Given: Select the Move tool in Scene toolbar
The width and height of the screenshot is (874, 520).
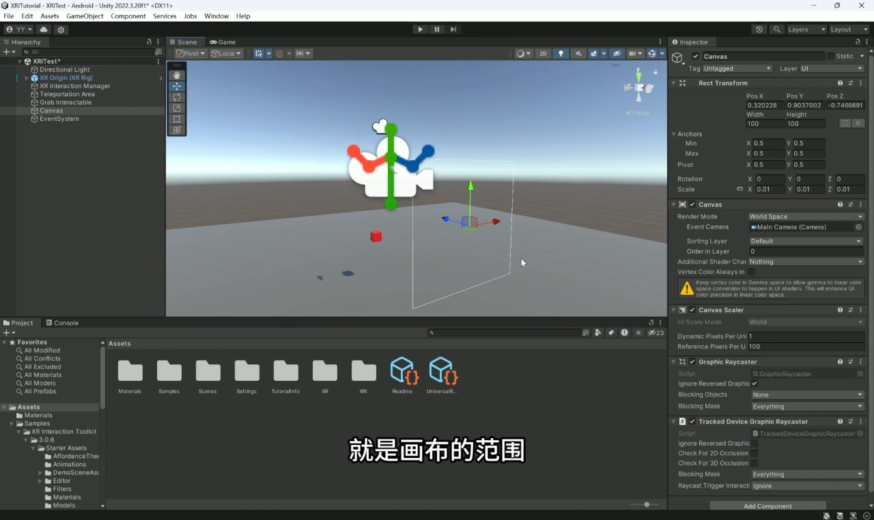Looking at the screenshot, I should pos(177,86).
